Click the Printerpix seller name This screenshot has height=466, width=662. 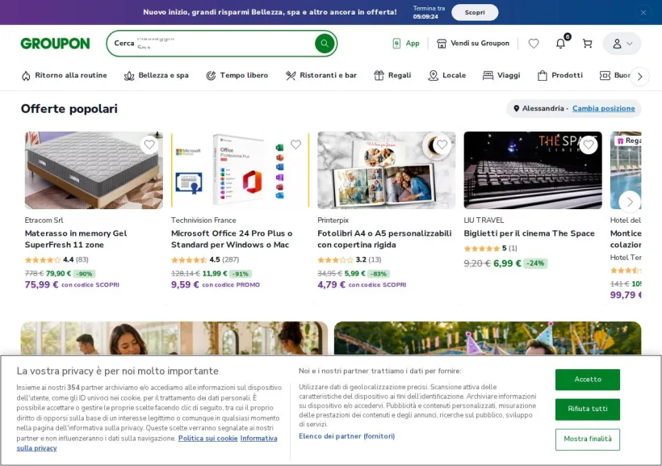[333, 220]
